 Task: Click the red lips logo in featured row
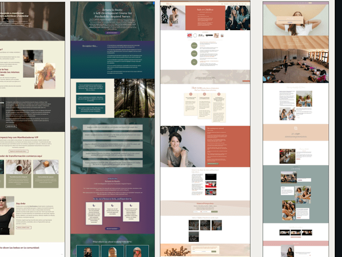point(190,35)
